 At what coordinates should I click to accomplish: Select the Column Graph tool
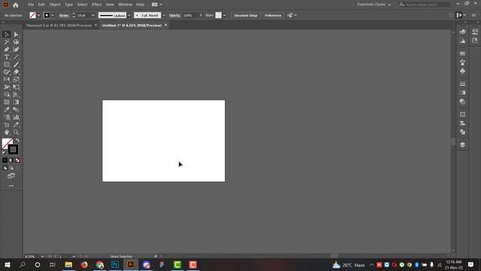pyautogui.click(x=16, y=117)
